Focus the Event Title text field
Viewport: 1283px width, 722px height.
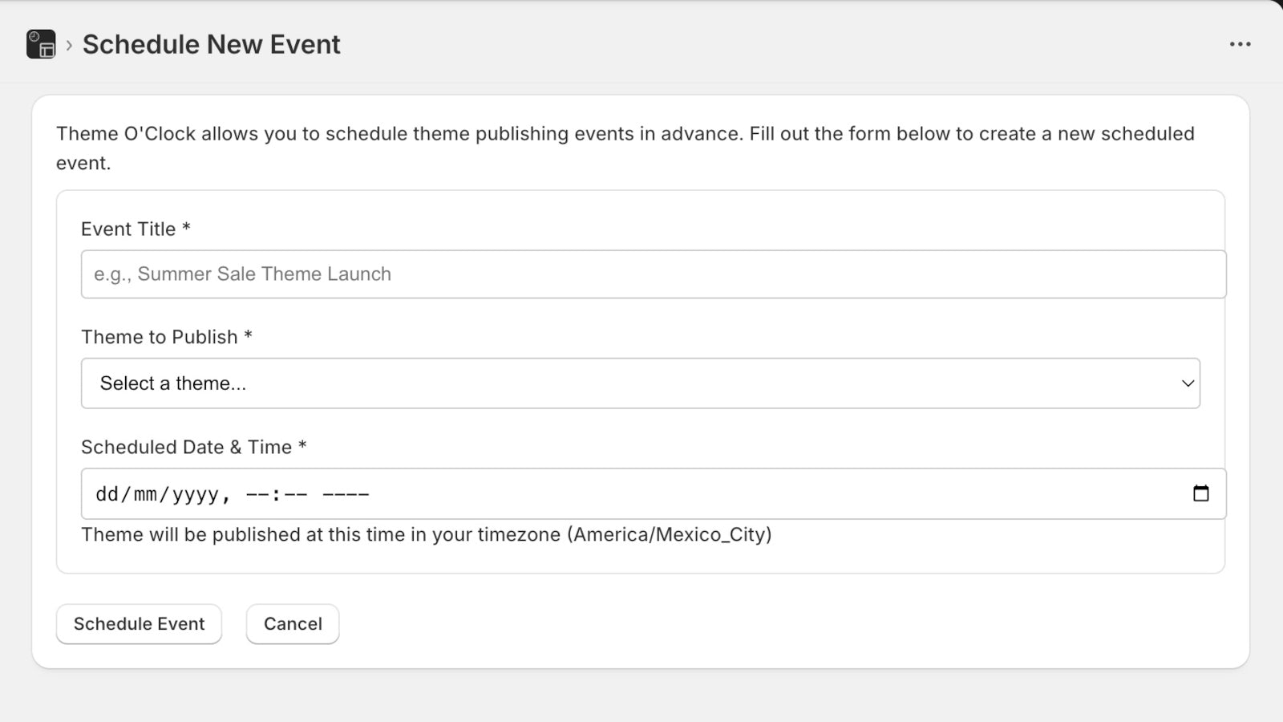641,274
